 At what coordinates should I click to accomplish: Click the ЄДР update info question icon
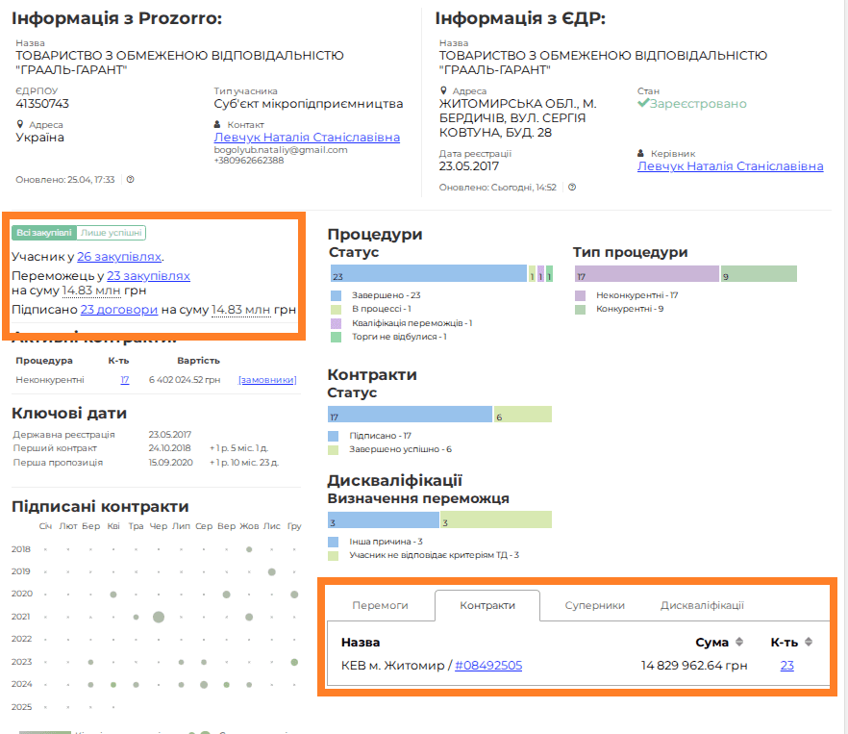point(572,187)
